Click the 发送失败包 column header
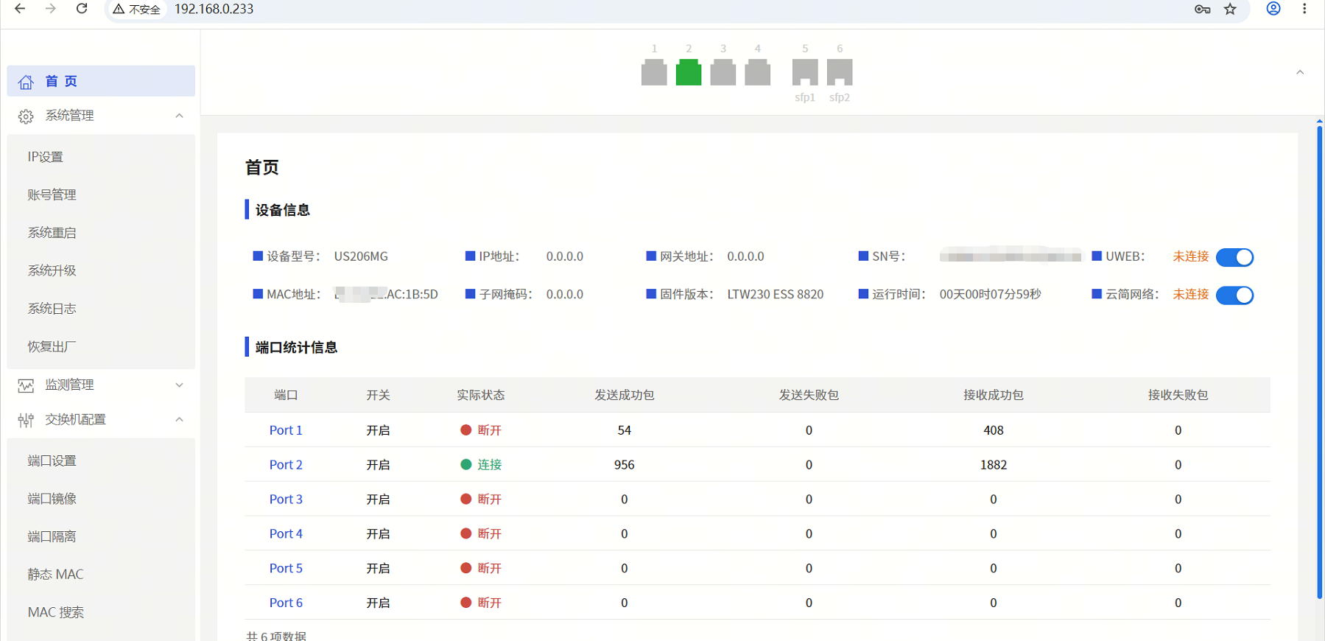The image size is (1325, 641). 809,396
